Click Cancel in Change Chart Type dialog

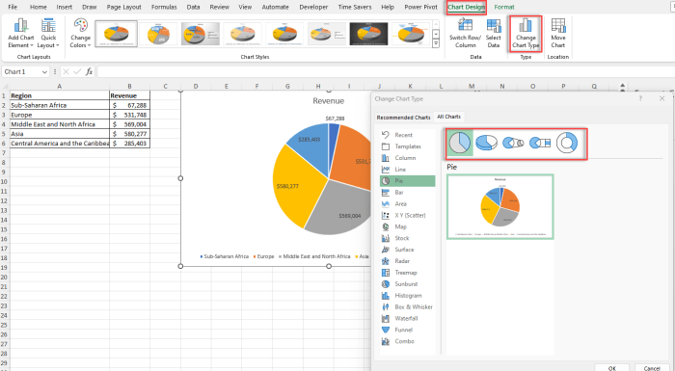click(x=651, y=368)
